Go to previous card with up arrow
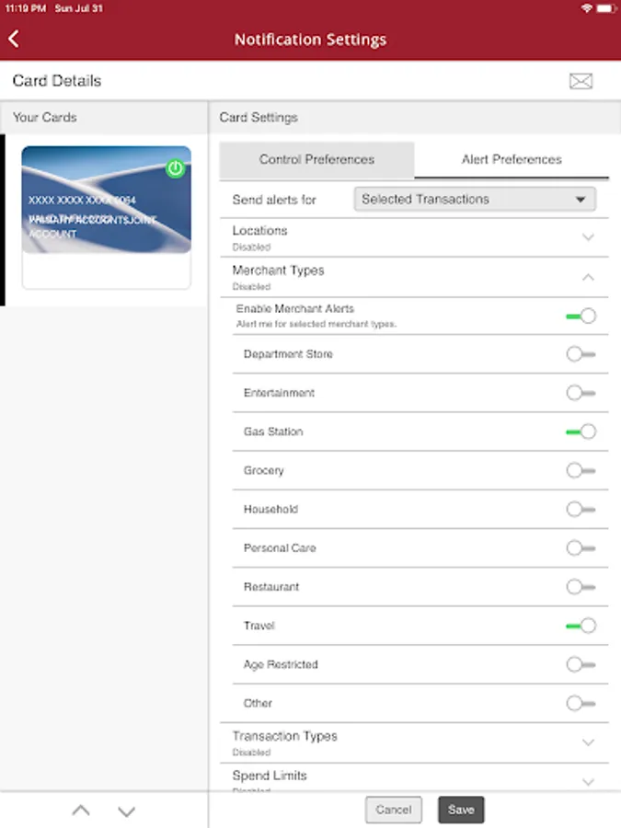This screenshot has width=621, height=828. click(81, 811)
